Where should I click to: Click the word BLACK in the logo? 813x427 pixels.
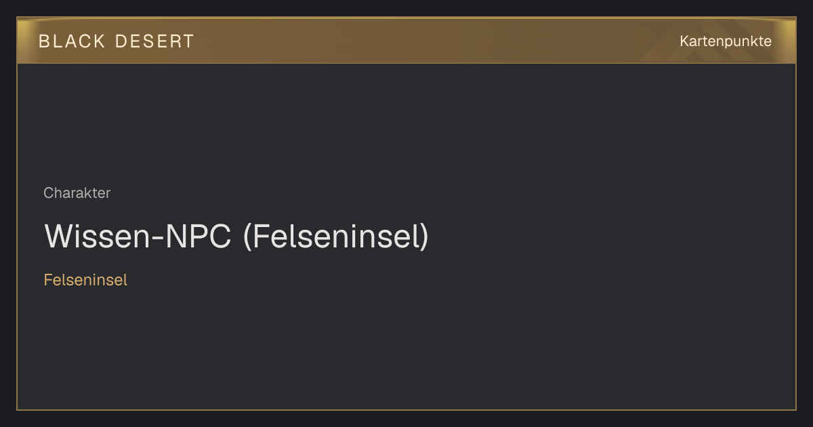pos(72,41)
